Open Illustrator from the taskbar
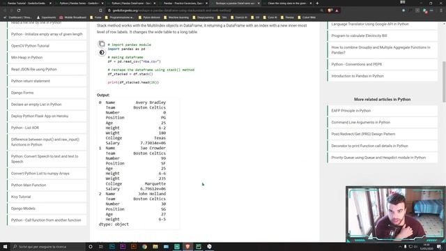Viewport: 446px width, 251px height. pos(134,246)
